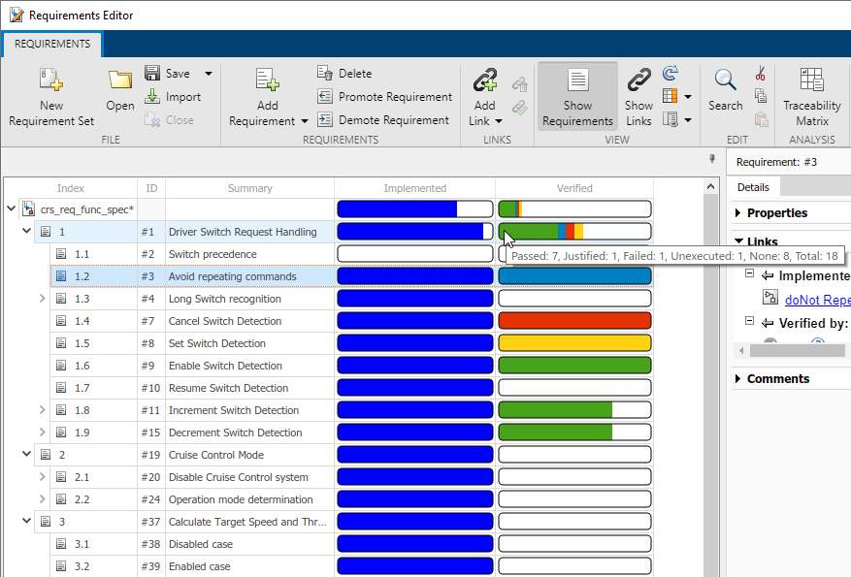Viewport: 851px width, 577px height.
Task: Open the doNot Repeat implementation link
Action: pyautogui.click(x=817, y=300)
